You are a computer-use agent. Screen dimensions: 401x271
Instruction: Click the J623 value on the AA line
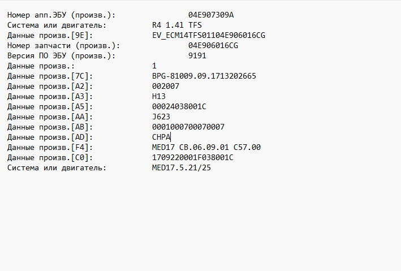pos(161,117)
